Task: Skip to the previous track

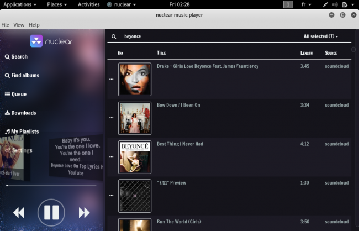Action: point(19,213)
